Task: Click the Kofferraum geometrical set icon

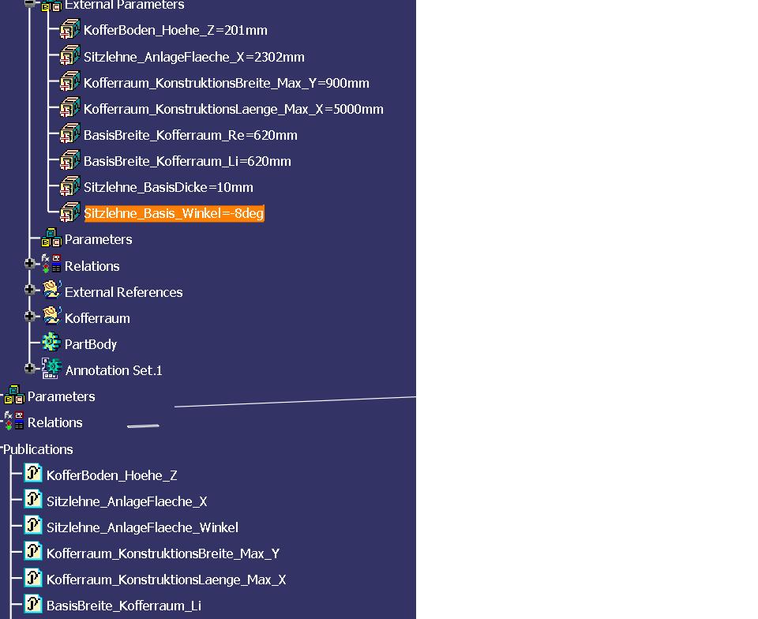Action: click(51, 316)
